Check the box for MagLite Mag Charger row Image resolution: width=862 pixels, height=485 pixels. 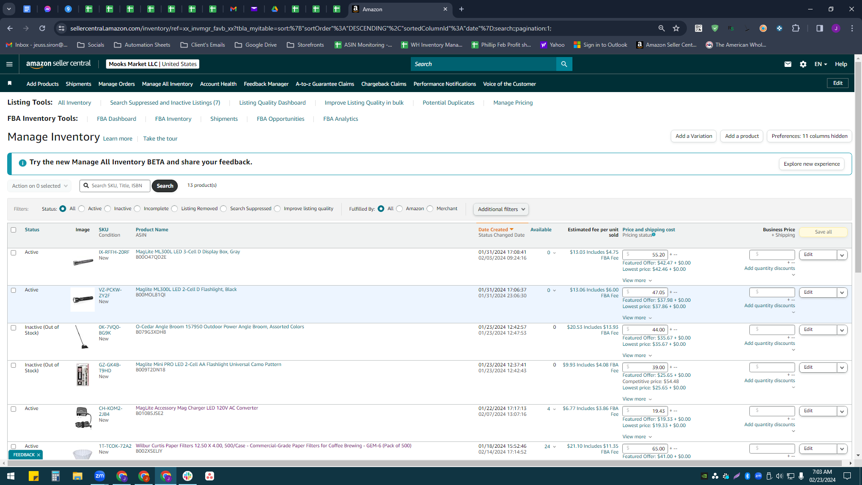click(x=13, y=409)
